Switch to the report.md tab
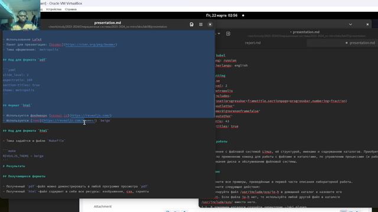Screen dimensions: 378x212 pos(253,43)
